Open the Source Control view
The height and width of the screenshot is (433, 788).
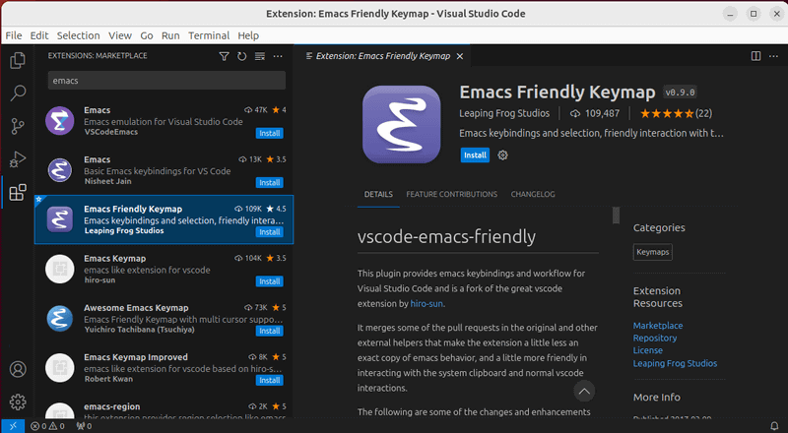click(x=18, y=126)
